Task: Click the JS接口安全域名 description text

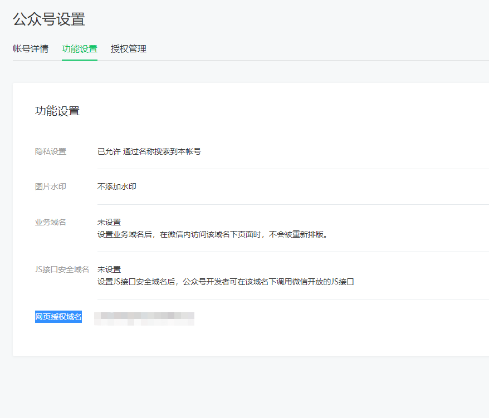Action: click(x=226, y=282)
